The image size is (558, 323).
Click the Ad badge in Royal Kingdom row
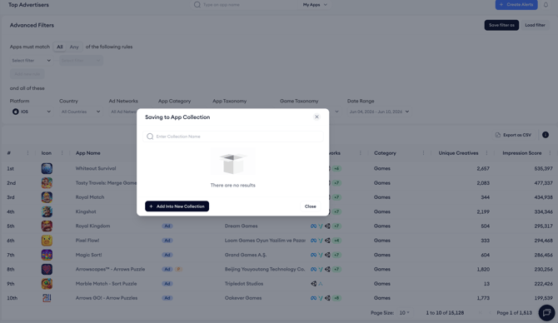click(167, 226)
